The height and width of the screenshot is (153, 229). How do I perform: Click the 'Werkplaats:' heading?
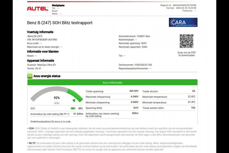click(58, 5)
